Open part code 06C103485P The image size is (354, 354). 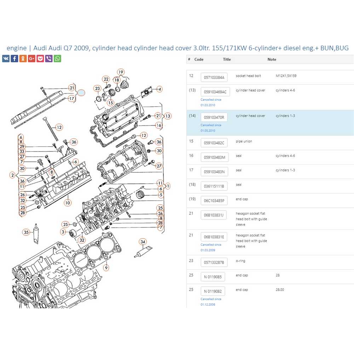pos(214,201)
